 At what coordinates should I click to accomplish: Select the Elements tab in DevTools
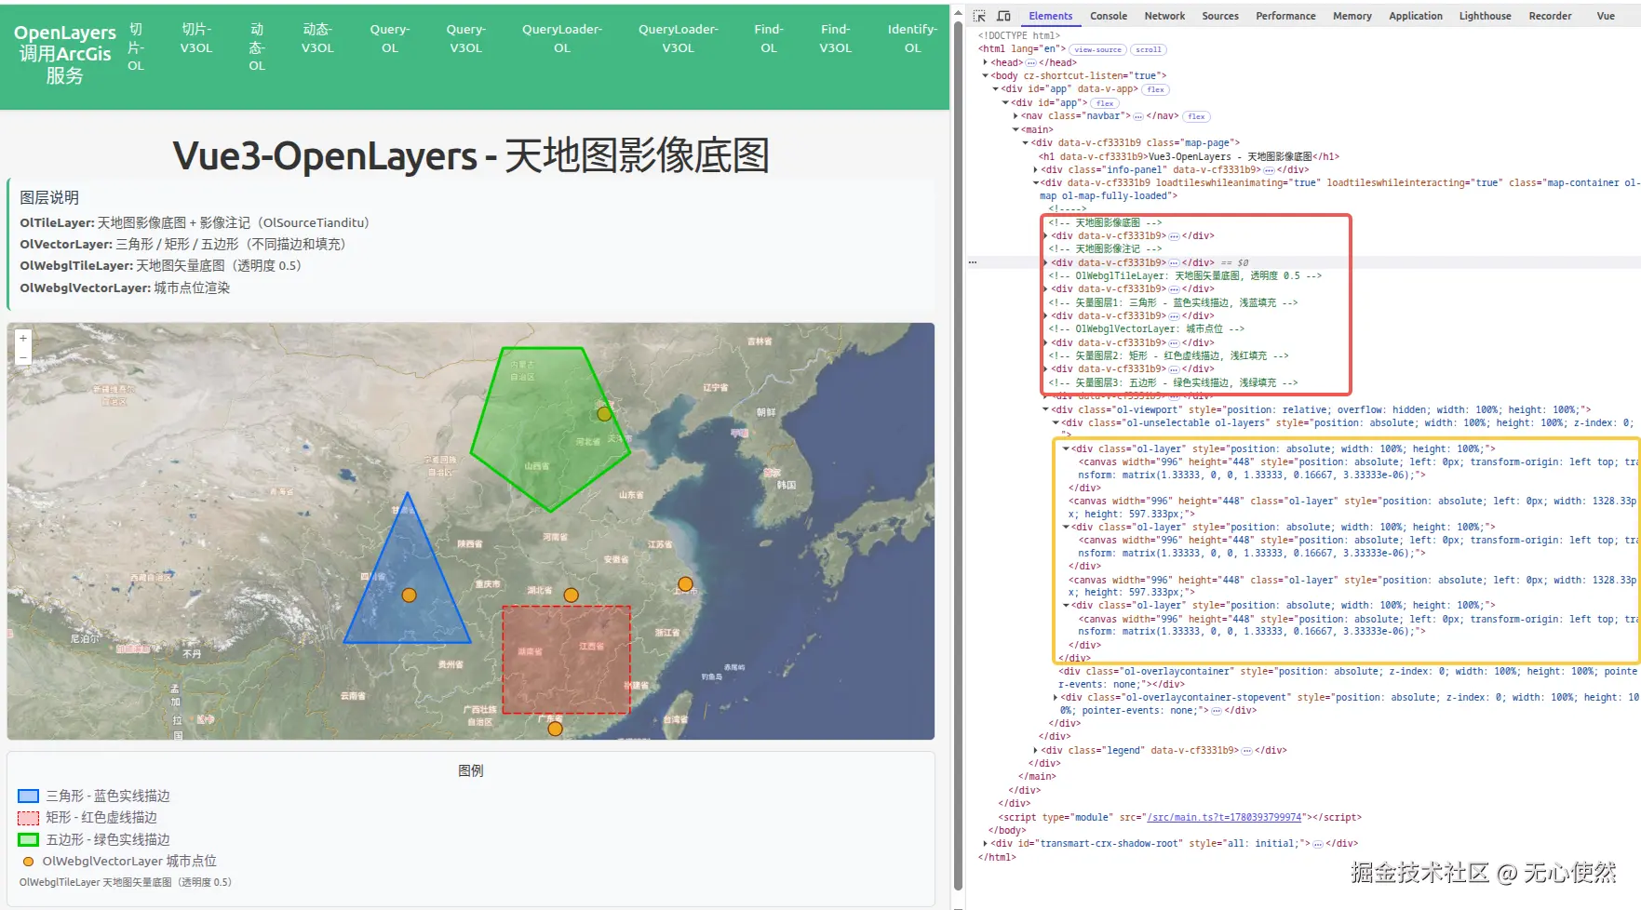(x=1050, y=16)
